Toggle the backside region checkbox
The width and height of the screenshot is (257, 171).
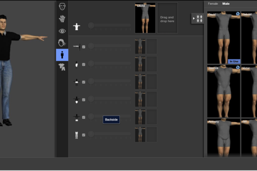[x=84, y=117]
